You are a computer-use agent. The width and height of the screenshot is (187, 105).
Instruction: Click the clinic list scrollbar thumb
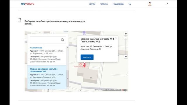(x=67, y=78)
